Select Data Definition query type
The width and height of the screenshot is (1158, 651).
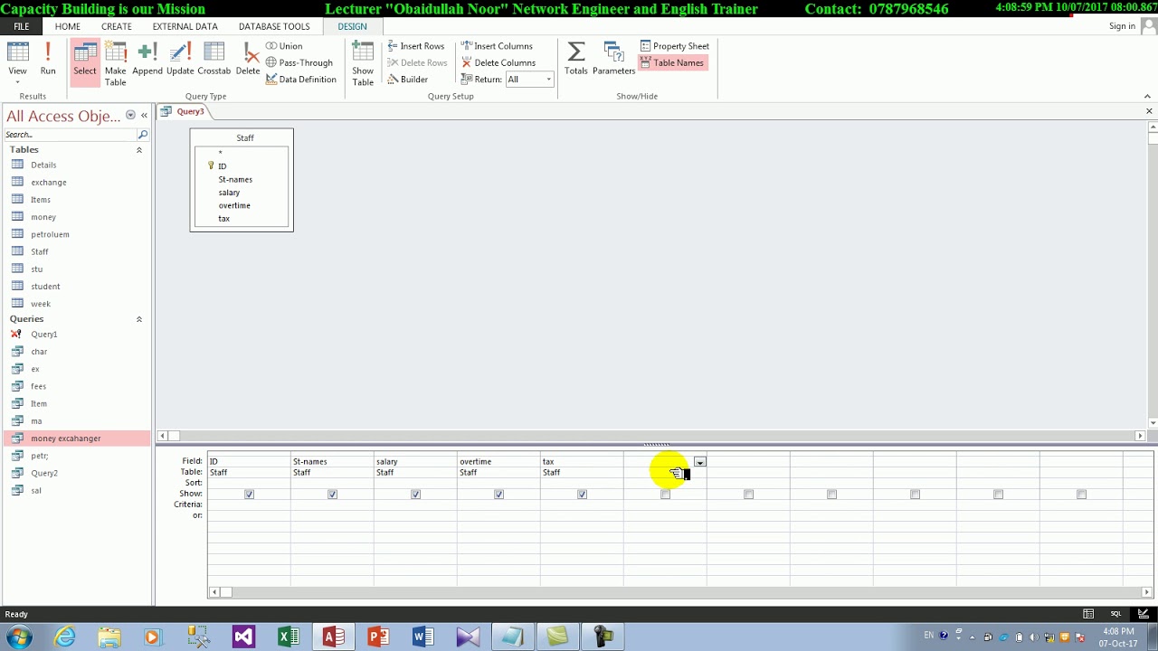pyautogui.click(x=301, y=80)
